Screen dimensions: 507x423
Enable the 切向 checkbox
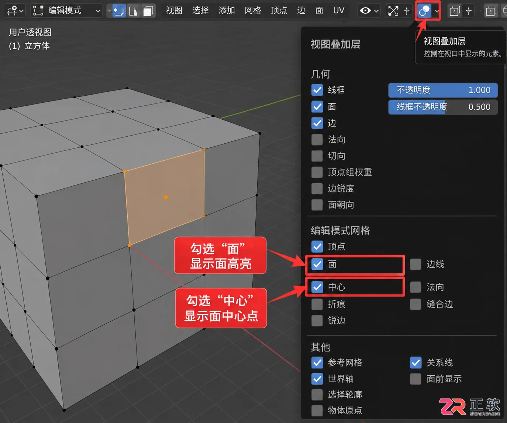tap(317, 156)
